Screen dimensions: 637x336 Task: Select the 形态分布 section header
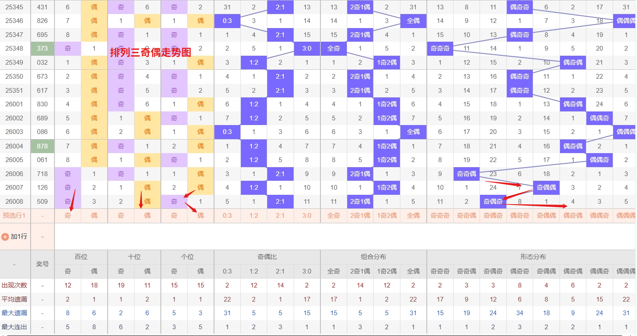(533, 257)
